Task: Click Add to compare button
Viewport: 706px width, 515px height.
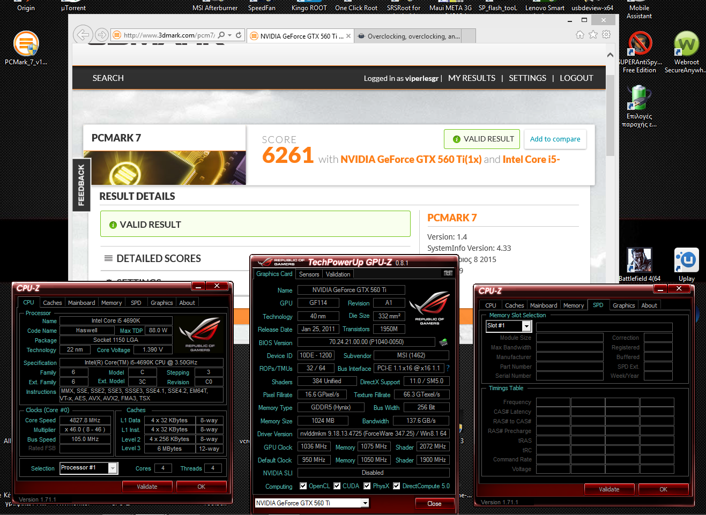Action: pyautogui.click(x=555, y=139)
